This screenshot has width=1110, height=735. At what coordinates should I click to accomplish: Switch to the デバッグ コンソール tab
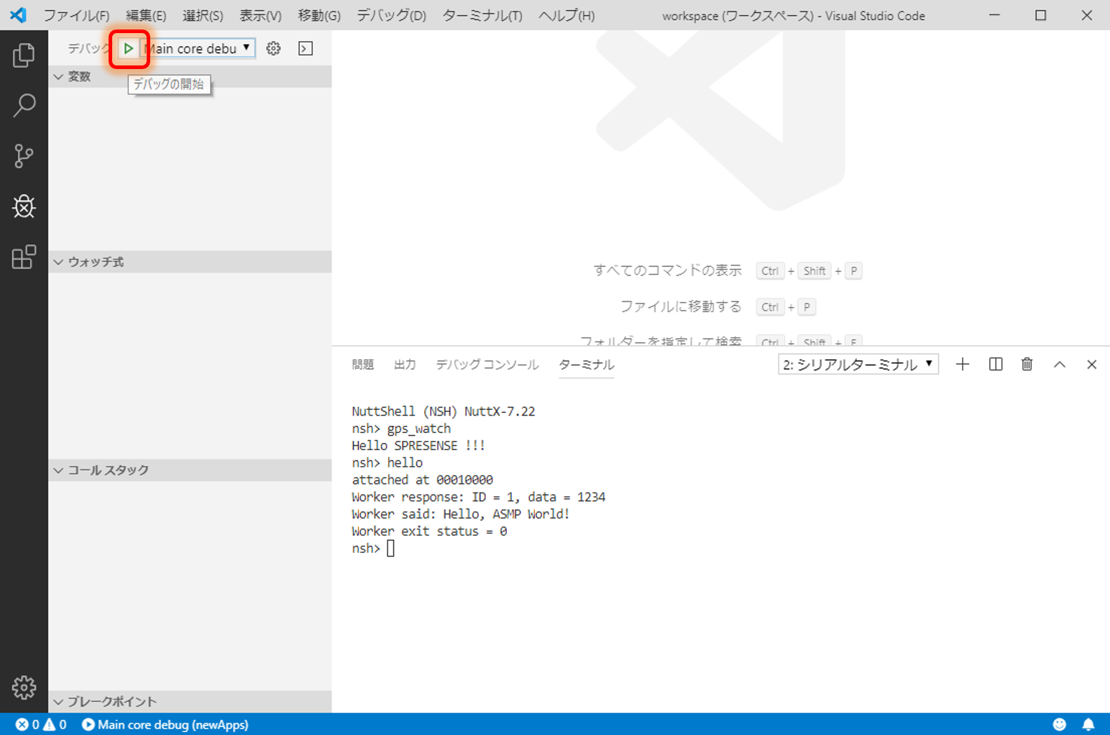point(487,365)
